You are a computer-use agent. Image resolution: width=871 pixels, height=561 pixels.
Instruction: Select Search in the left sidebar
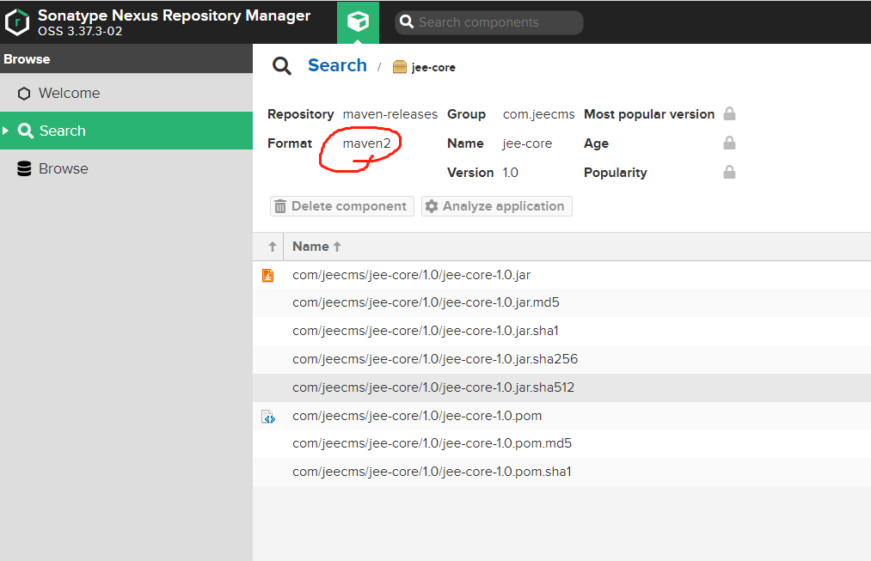[62, 131]
